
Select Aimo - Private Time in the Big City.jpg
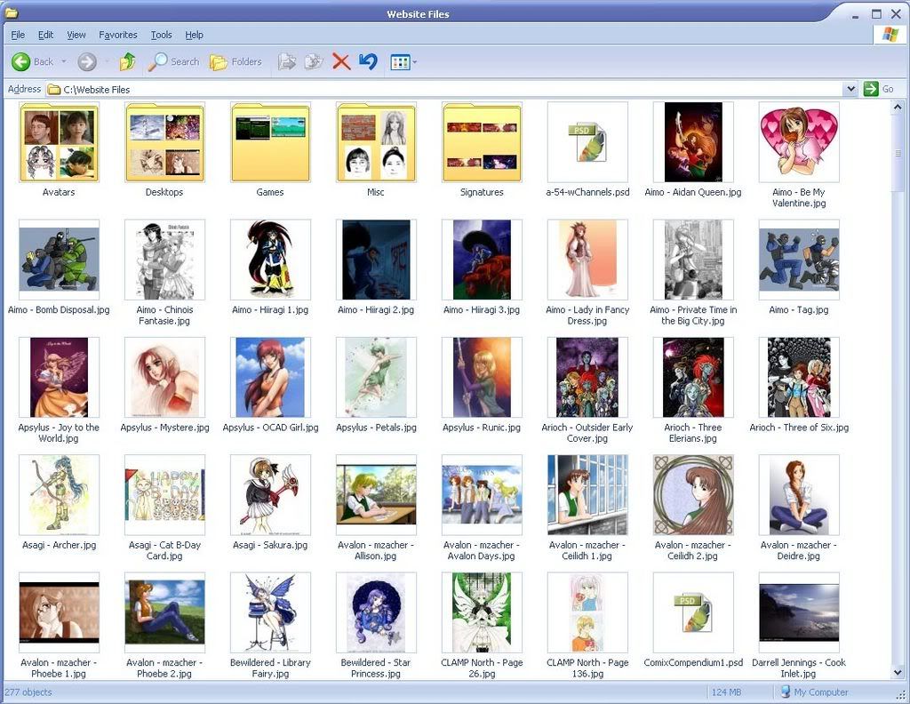693,260
